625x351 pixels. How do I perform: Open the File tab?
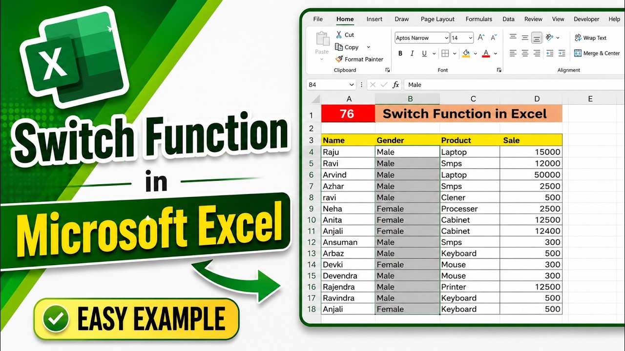tap(318, 19)
